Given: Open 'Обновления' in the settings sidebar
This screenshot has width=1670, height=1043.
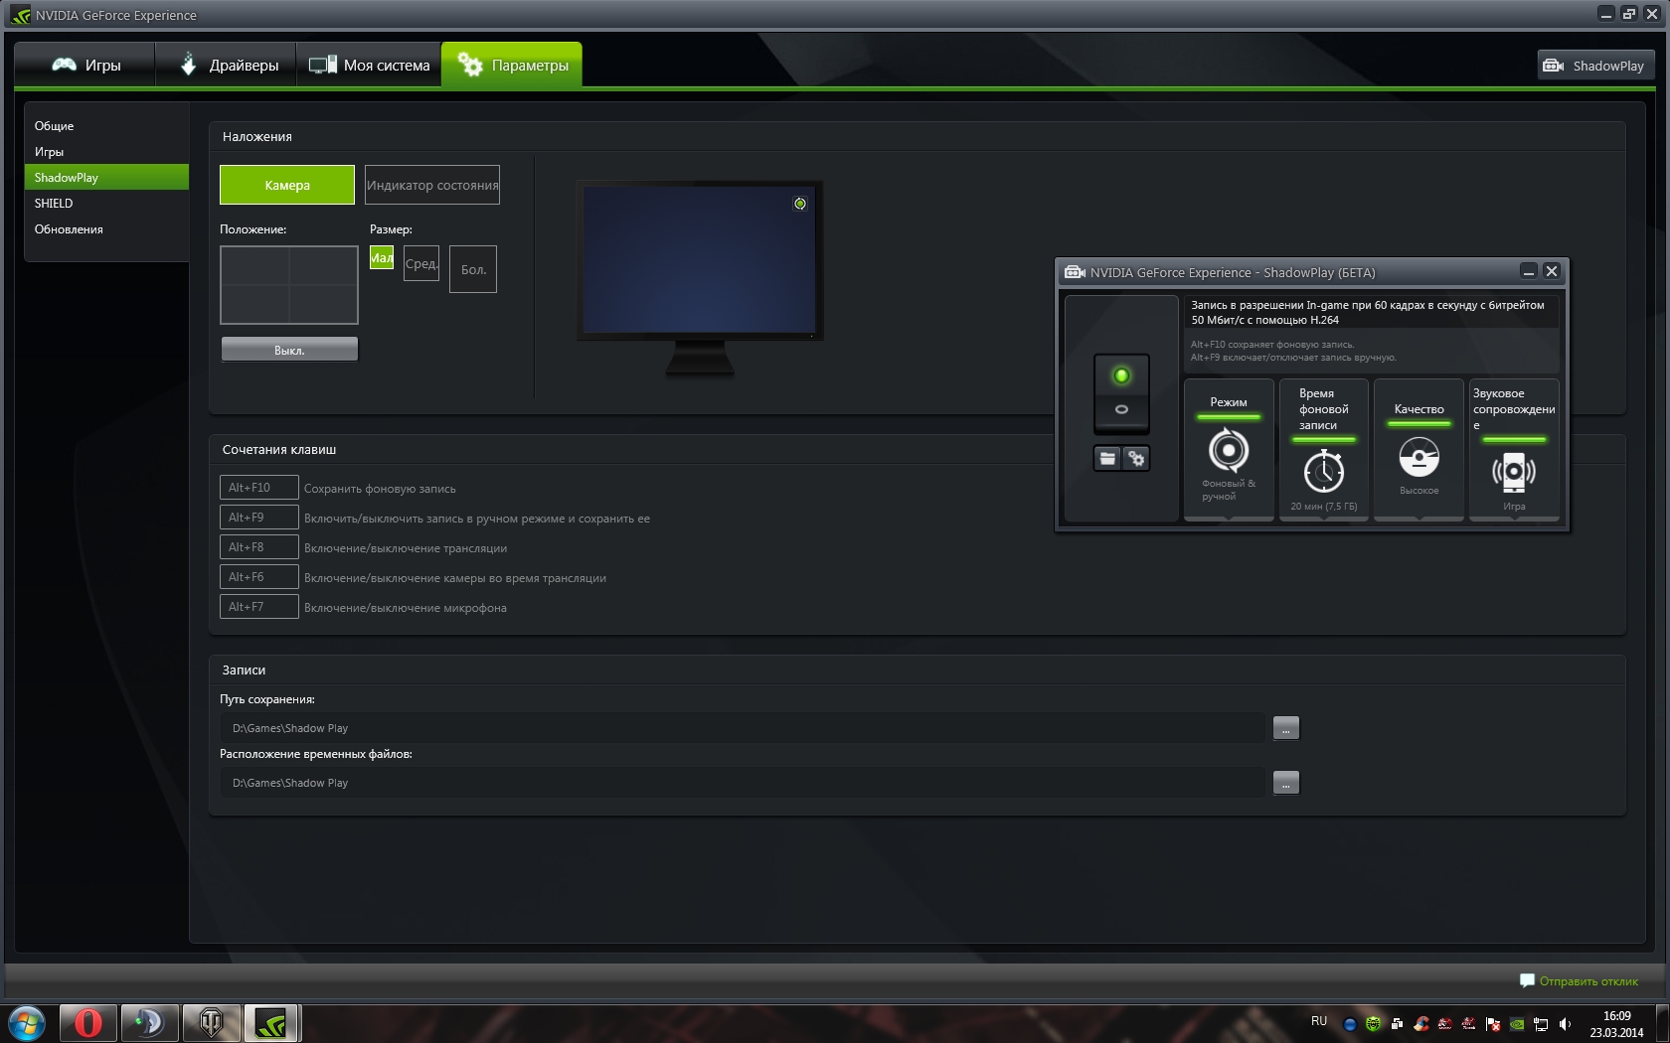Looking at the screenshot, I should (106, 229).
